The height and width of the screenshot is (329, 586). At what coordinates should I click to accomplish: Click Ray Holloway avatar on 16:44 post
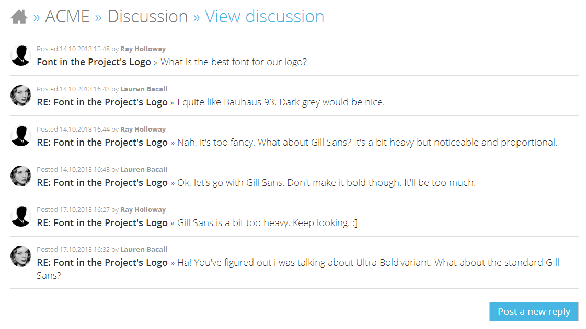[21, 136]
